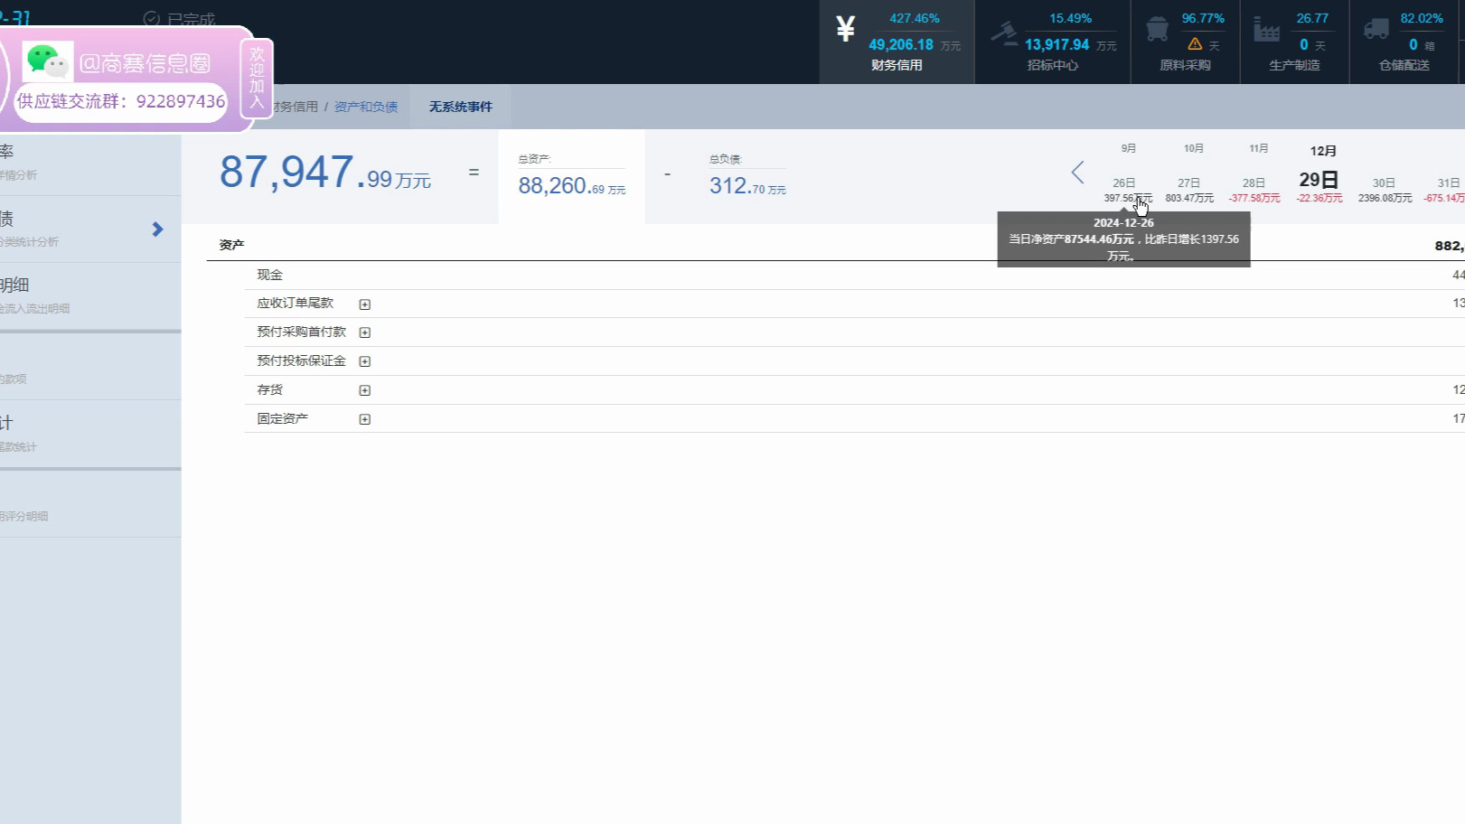Click the 82.02% storage percentage
The width and height of the screenshot is (1465, 824).
click(1422, 18)
